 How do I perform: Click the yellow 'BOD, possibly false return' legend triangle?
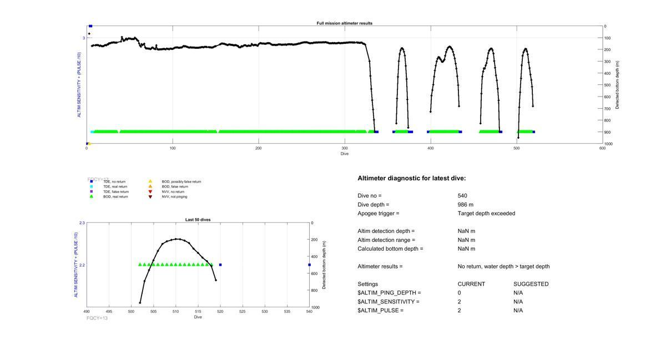[150, 181]
